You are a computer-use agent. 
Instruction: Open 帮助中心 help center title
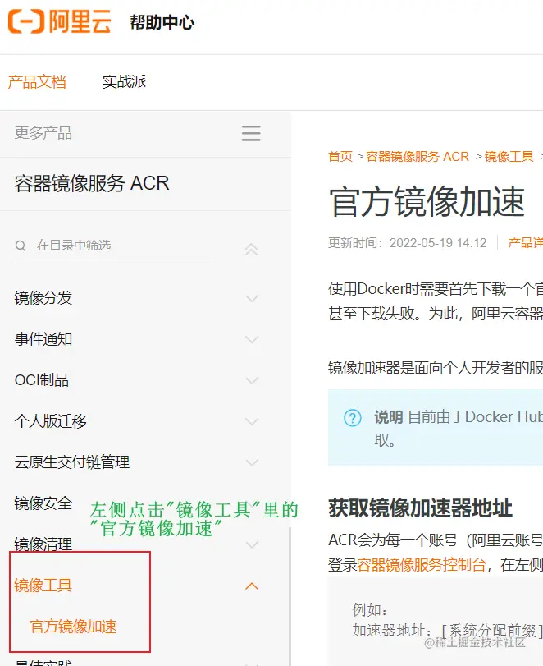pos(162,22)
